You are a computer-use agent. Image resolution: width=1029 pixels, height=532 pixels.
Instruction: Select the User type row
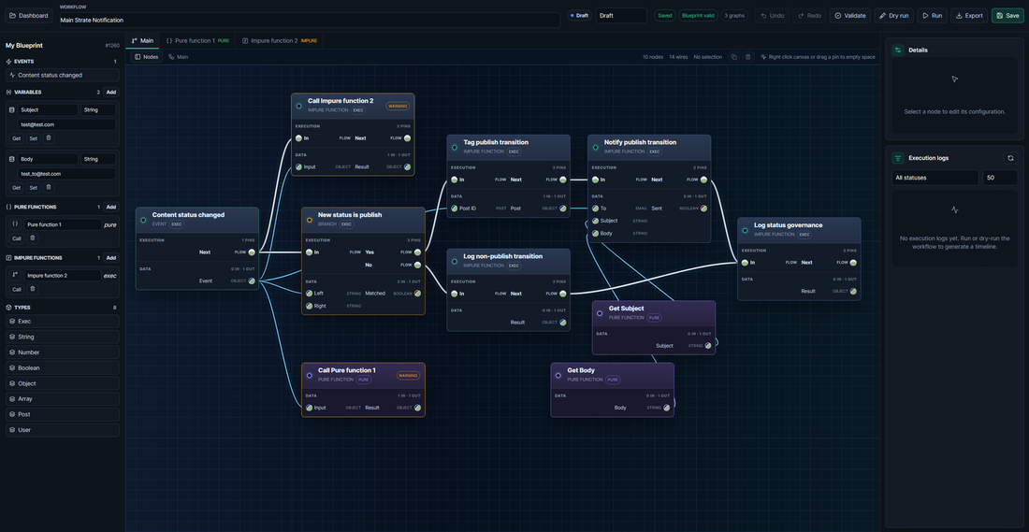point(63,430)
